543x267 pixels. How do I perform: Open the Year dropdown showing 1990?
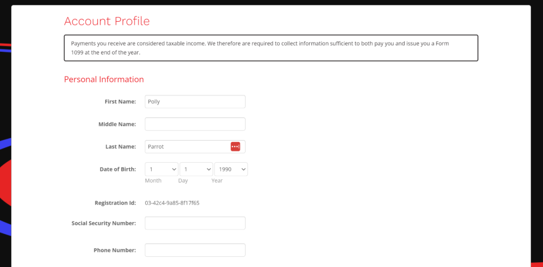231,169
